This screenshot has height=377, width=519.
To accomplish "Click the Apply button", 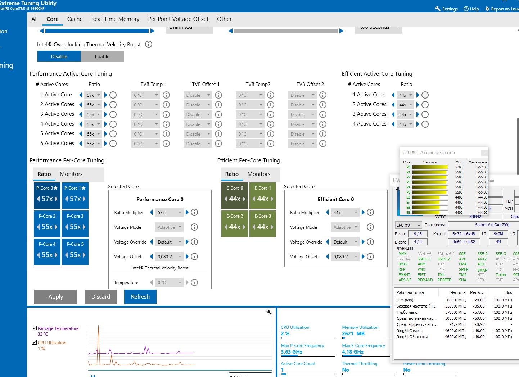I will pos(56,297).
